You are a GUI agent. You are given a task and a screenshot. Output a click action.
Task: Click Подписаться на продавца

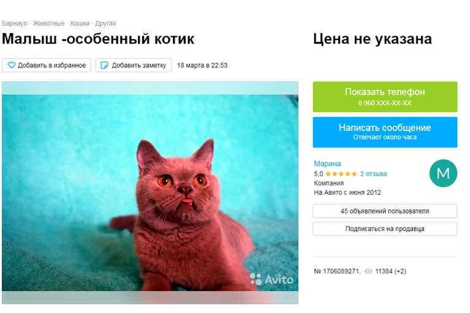pos(385,228)
